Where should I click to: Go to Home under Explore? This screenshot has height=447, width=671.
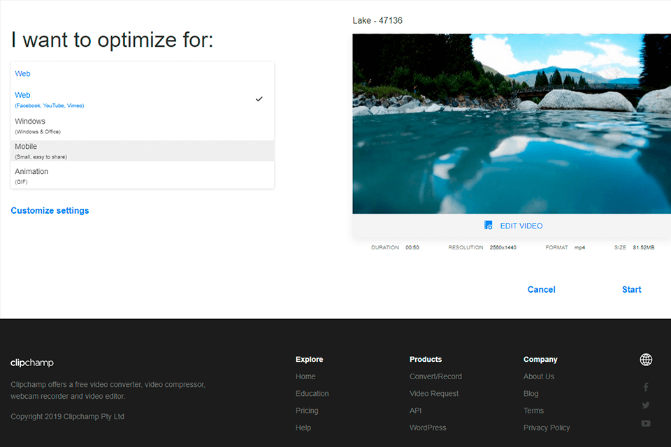coord(305,376)
